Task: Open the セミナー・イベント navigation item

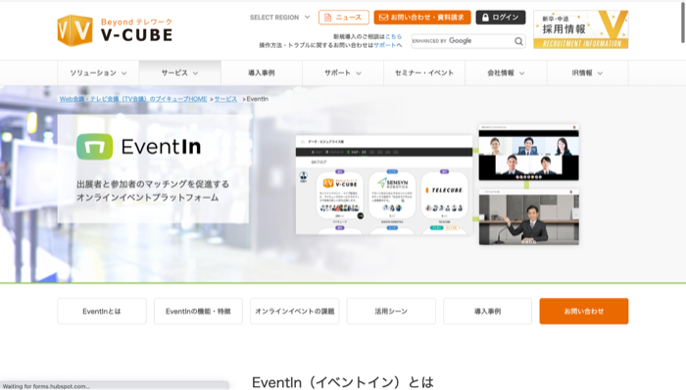Action: coord(424,73)
